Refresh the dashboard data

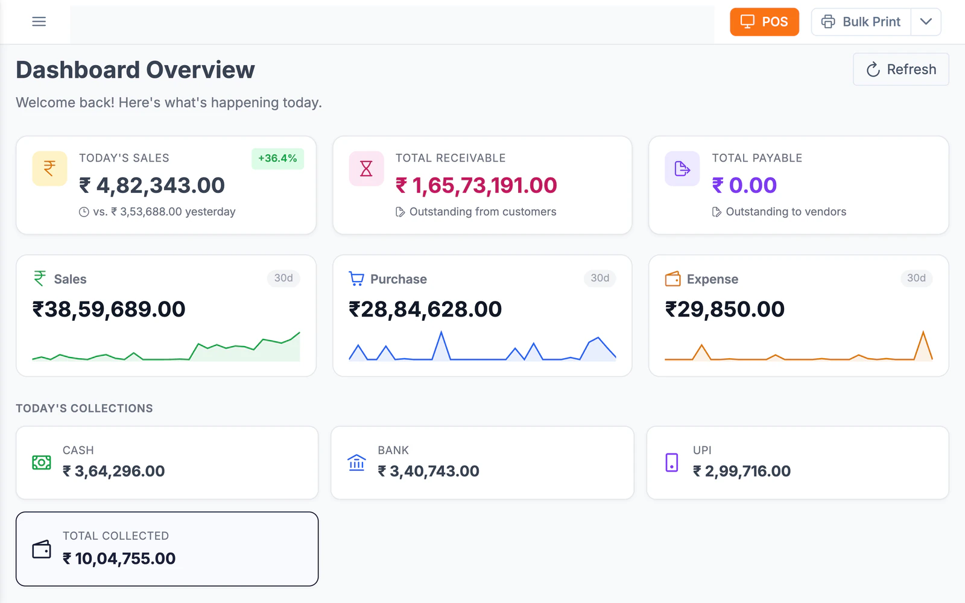(x=900, y=69)
